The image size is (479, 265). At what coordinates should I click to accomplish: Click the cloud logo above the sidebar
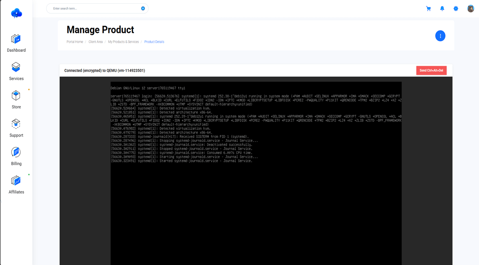point(16,13)
